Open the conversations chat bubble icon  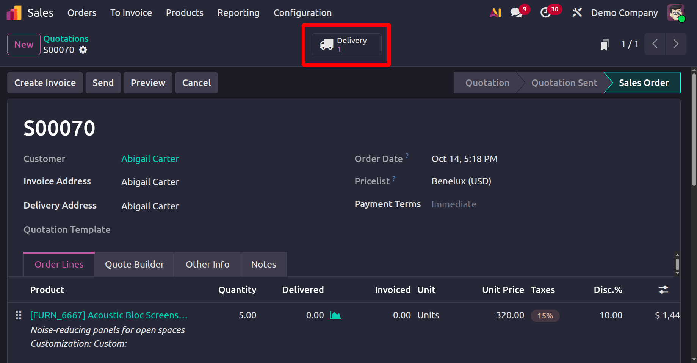point(516,13)
